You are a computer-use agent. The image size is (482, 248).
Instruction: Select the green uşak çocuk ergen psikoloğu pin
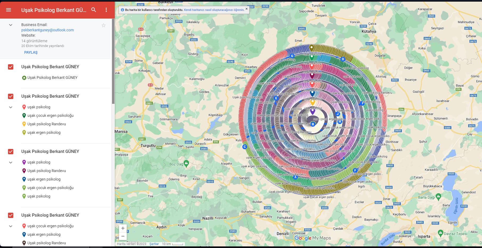click(x=24, y=116)
